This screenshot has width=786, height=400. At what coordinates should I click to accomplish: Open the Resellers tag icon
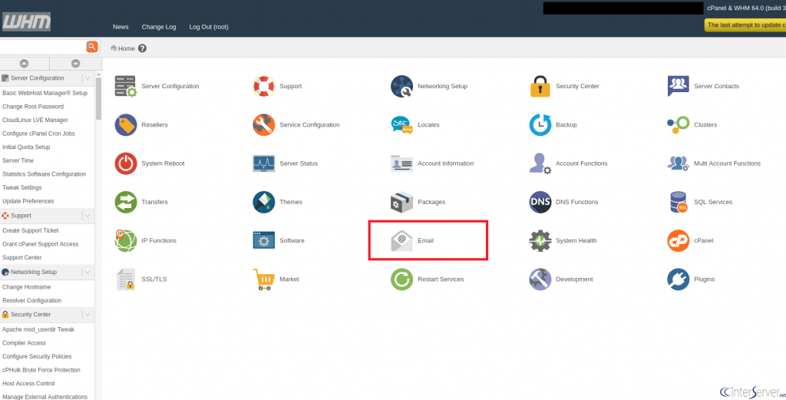tap(125, 125)
